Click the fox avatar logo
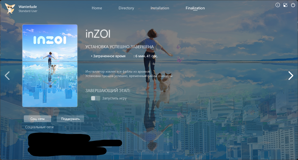Viewport: 298px width, 160px height. coord(10,8)
